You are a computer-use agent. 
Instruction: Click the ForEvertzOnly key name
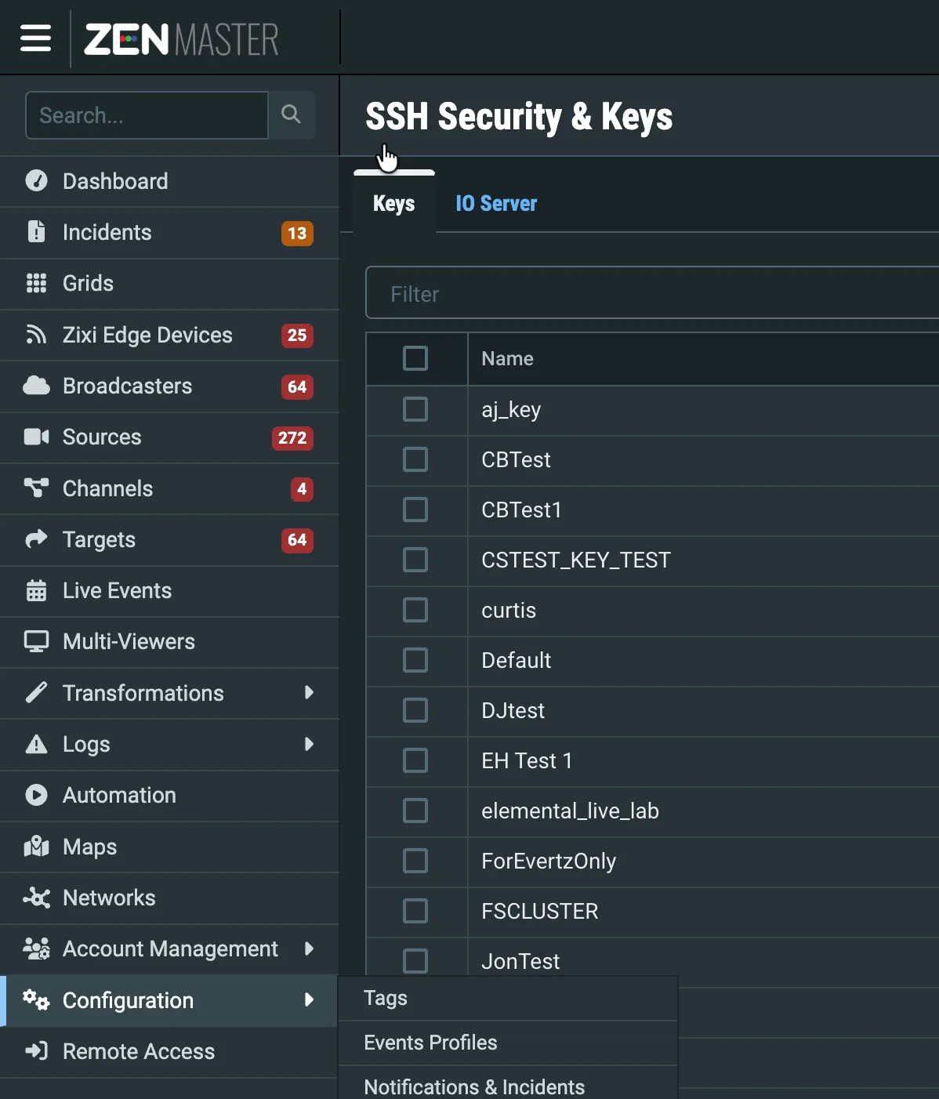tap(549, 861)
